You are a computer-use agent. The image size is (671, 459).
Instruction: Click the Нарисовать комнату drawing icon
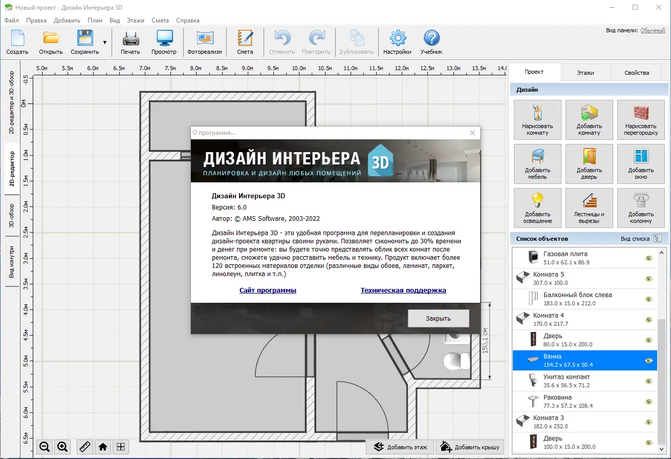tap(537, 119)
